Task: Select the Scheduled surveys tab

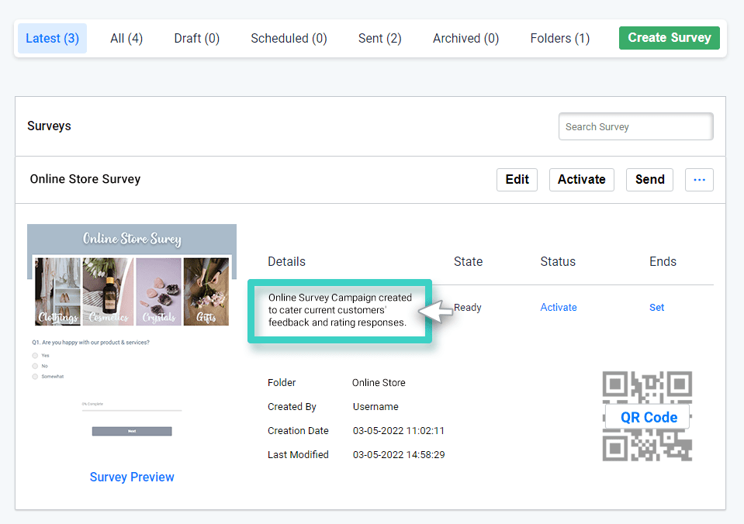Action: pos(288,38)
